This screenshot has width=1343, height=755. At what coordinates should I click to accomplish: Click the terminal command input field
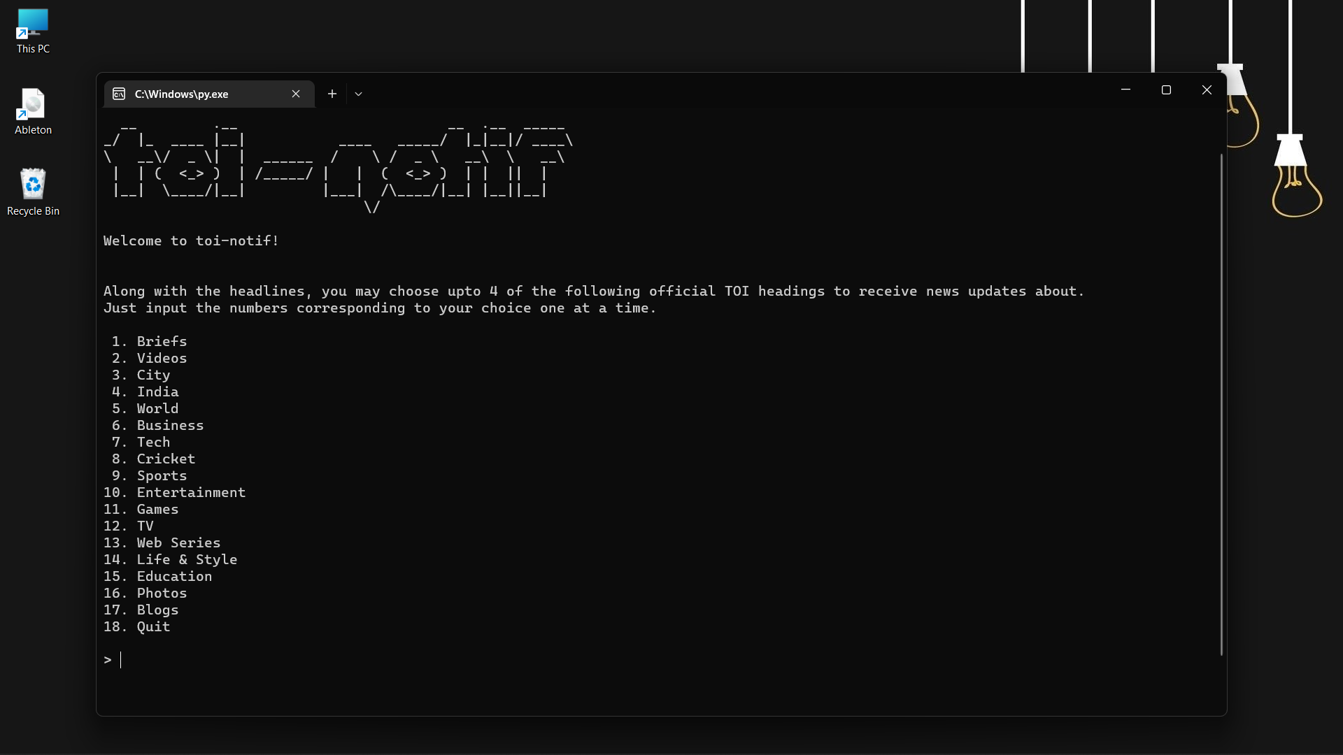click(x=121, y=659)
